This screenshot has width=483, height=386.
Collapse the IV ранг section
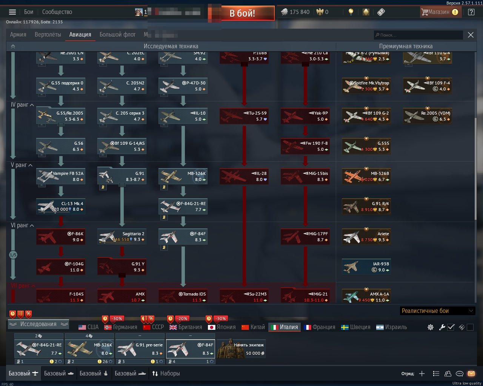click(23, 105)
